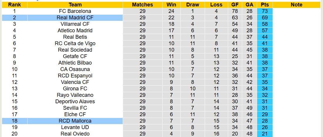Viewport: 323px width, 137px height.
Task: Click the Rank column header
Action: coord(14,5)
